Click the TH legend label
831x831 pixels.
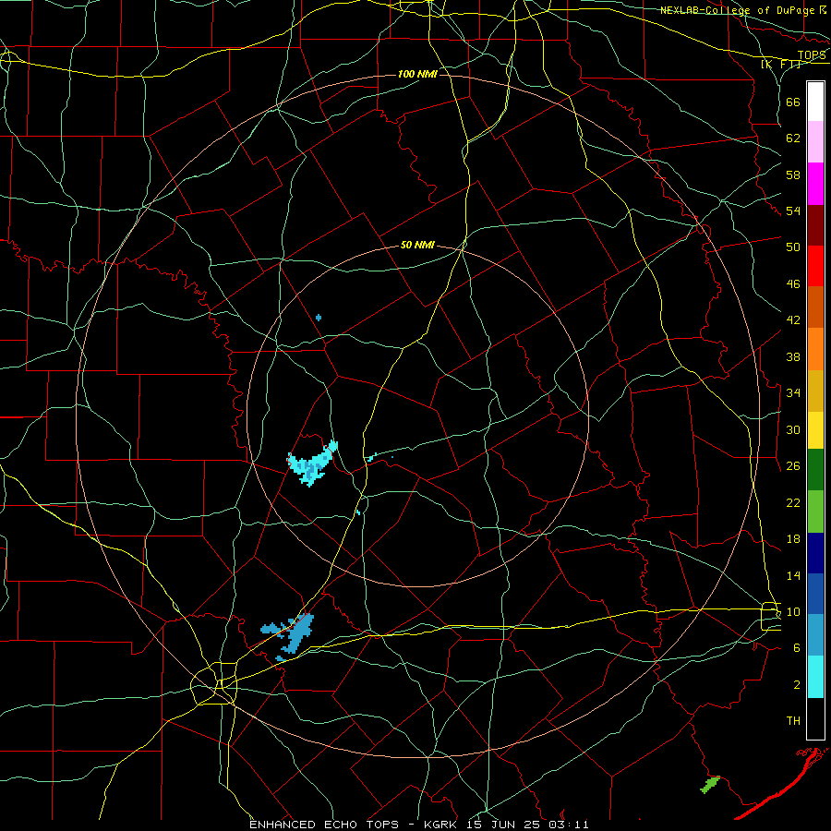pos(793,721)
